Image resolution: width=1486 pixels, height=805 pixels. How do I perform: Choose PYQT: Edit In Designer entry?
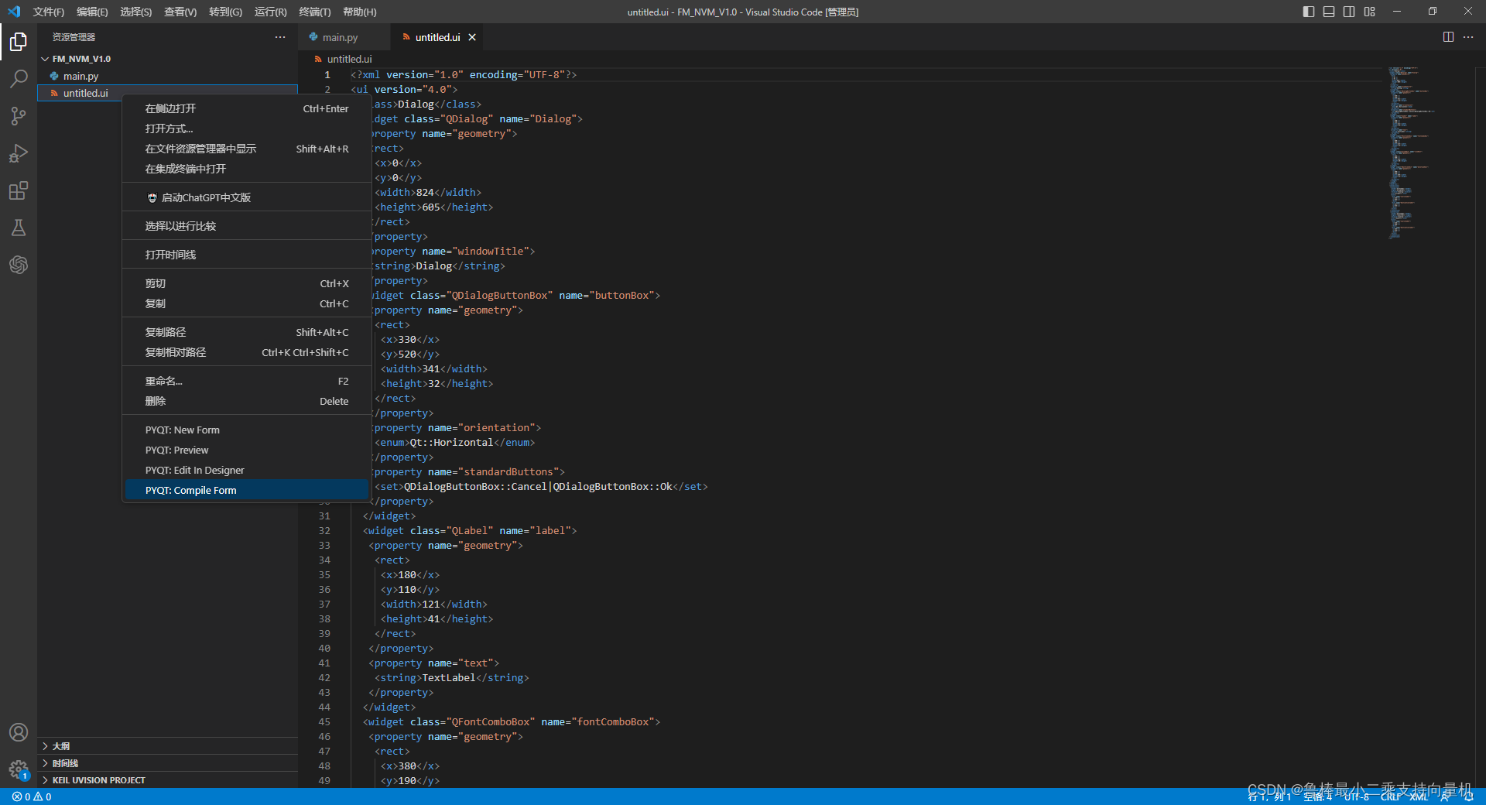click(x=246, y=470)
